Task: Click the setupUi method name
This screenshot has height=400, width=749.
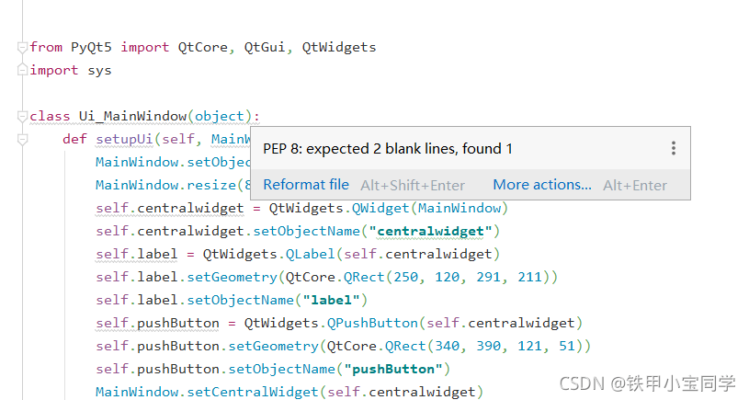Action: 124,140
